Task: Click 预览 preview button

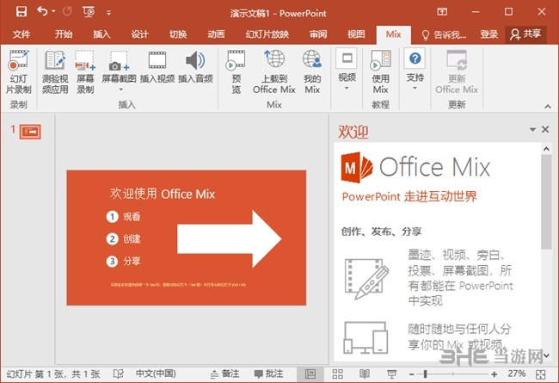Action: [236, 72]
